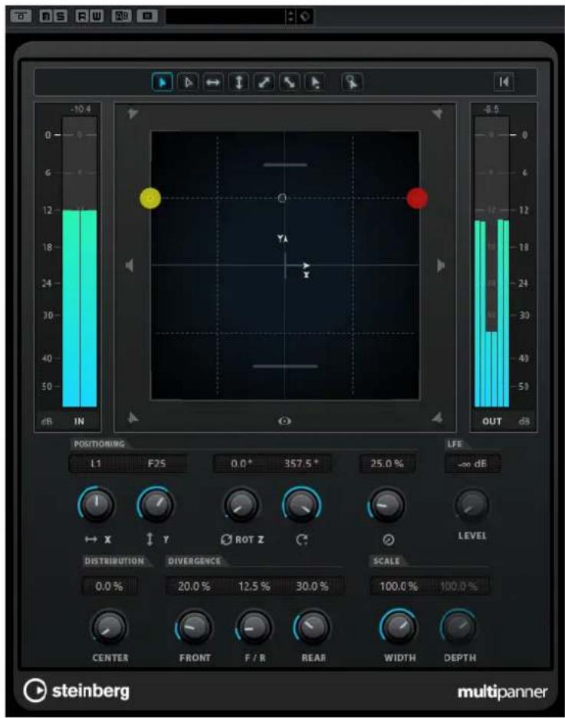
Task: Click the center circle handle between channels
Action: (282, 198)
